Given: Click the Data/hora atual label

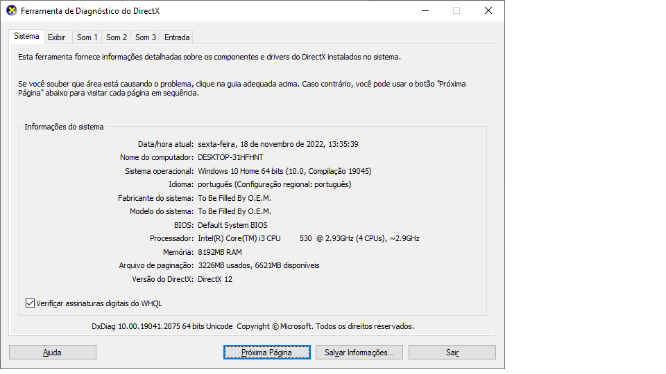Looking at the screenshot, I should pyautogui.click(x=166, y=144).
